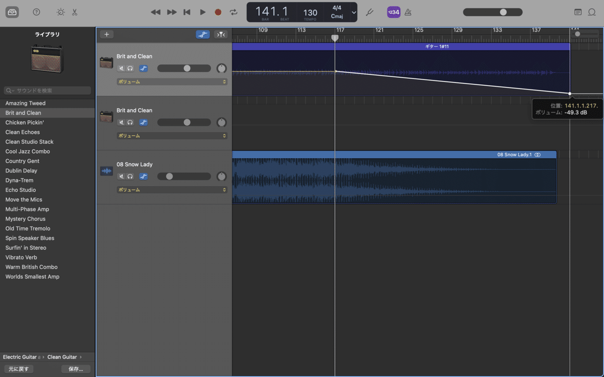Open automation parameter dropdown on 08 Snow Lady
Screen dimensions: 604x377
point(172,190)
